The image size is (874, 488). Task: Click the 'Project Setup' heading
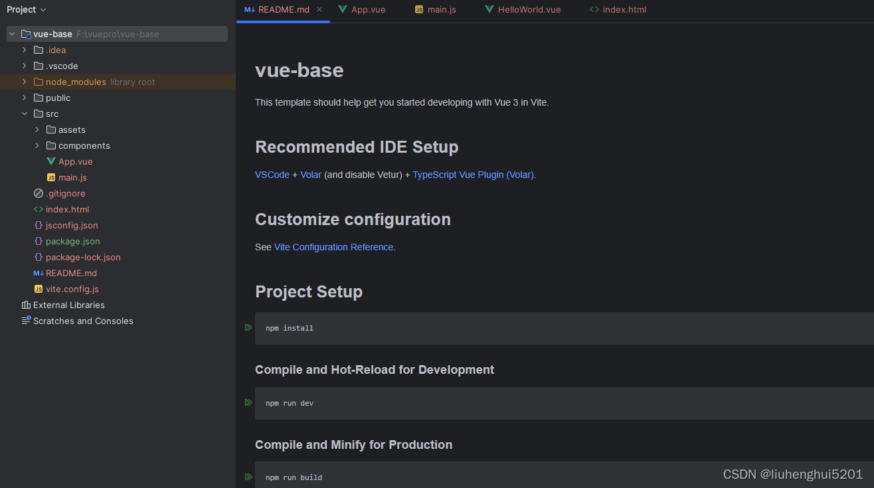click(x=309, y=291)
